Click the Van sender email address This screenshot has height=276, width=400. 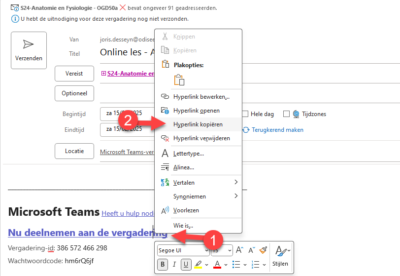127,39
